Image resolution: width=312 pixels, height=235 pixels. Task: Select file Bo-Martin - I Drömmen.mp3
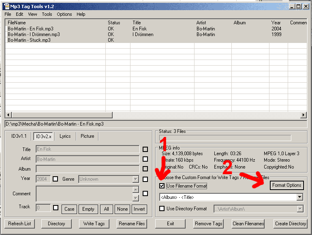click(x=34, y=34)
